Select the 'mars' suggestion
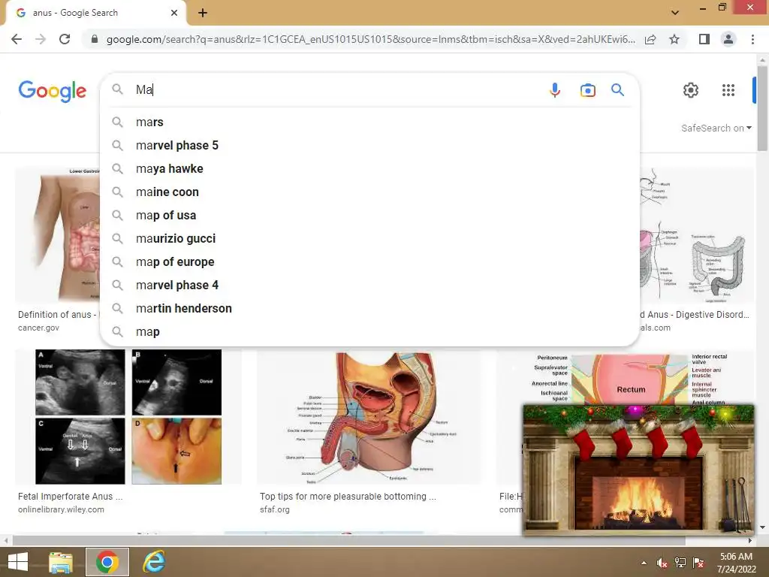This screenshot has width=769, height=577. coord(369,122)
